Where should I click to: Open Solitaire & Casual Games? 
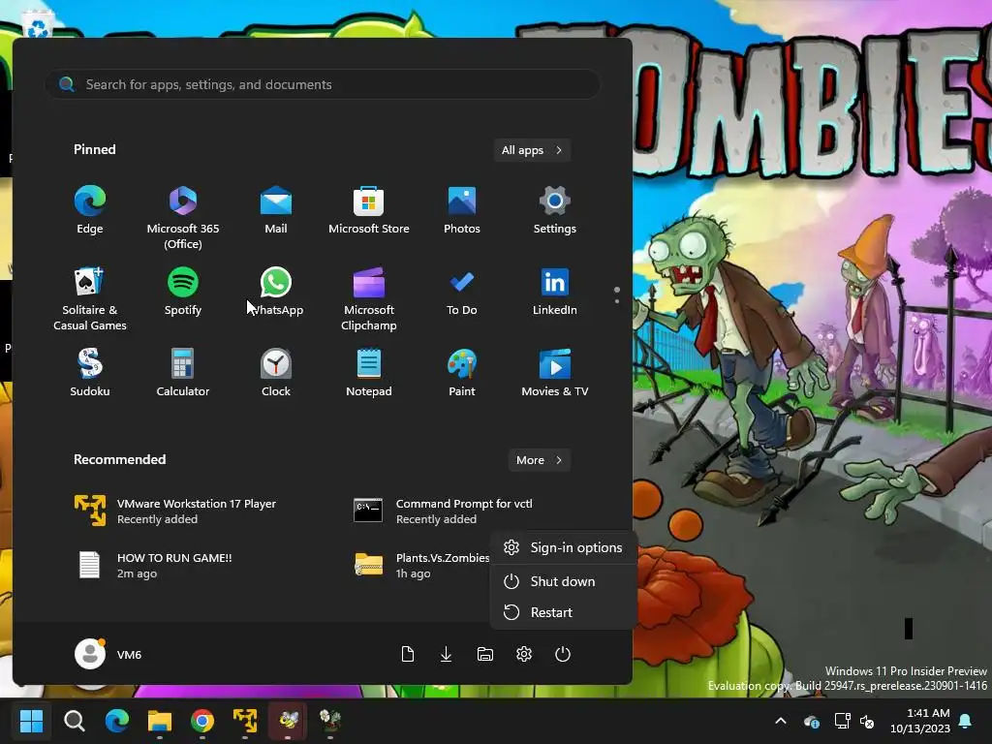(90, 298)
